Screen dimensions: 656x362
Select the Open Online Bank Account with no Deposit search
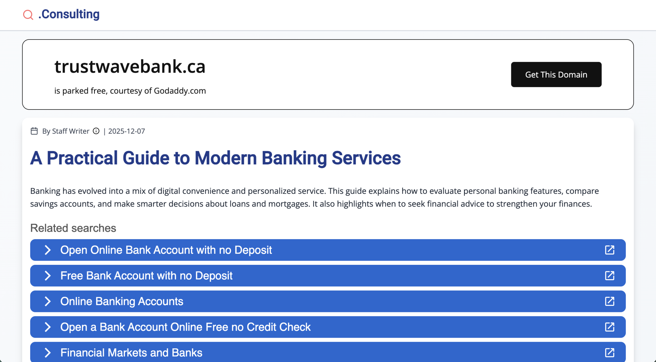166,250
